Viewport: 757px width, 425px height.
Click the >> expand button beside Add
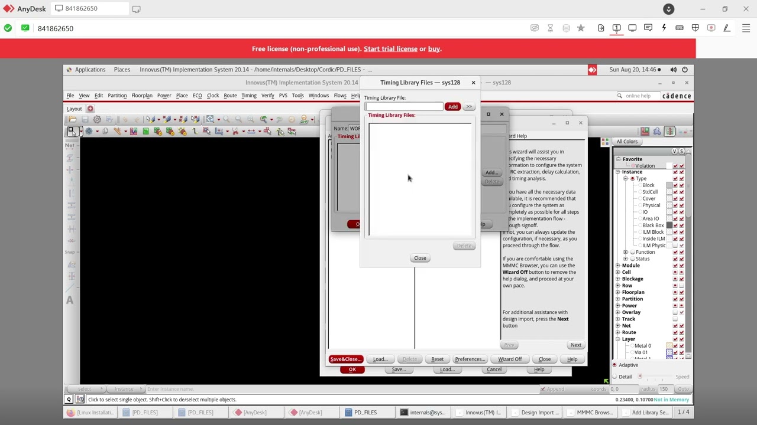[468, 107]
